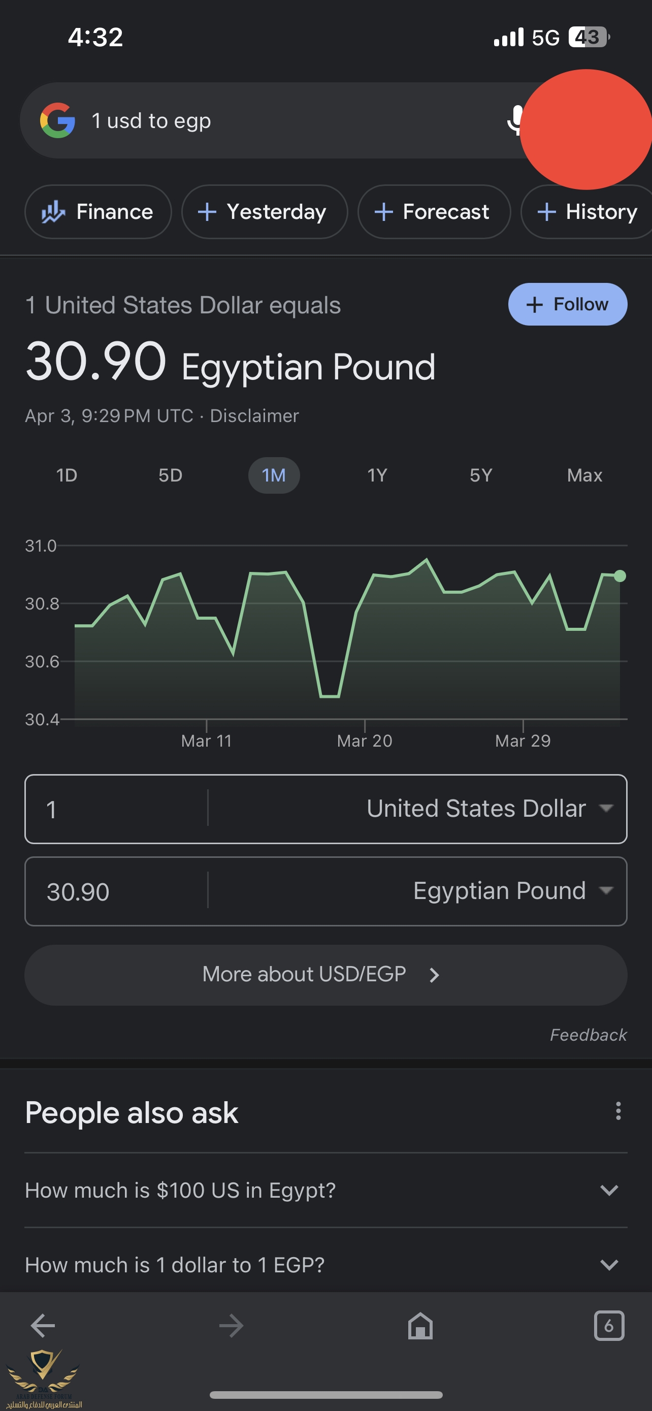This screenshot has height=1411, width=652.
Task: Tap the amount field showing 30.90
Action: (116, 891)
